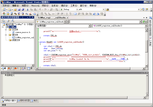Open the VAssistX menu
Screen dimensions: 153x107
click(35, 6)
